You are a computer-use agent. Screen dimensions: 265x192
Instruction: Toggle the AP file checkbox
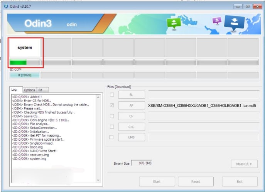(x=112, y=105)
